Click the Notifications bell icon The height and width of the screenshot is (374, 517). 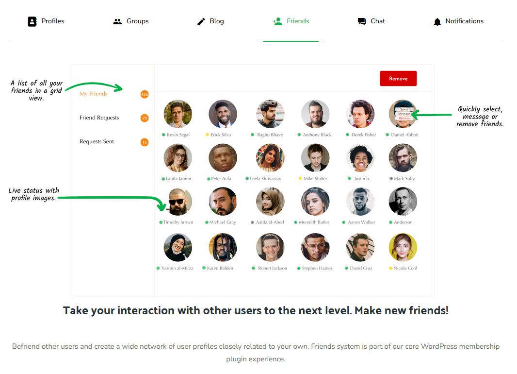(437, 22)
